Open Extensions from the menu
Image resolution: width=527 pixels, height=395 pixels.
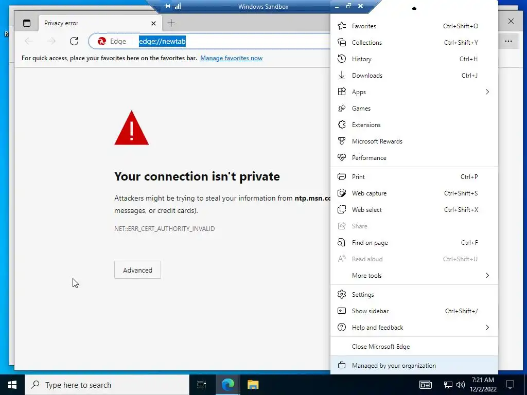(x=414, y=124)
